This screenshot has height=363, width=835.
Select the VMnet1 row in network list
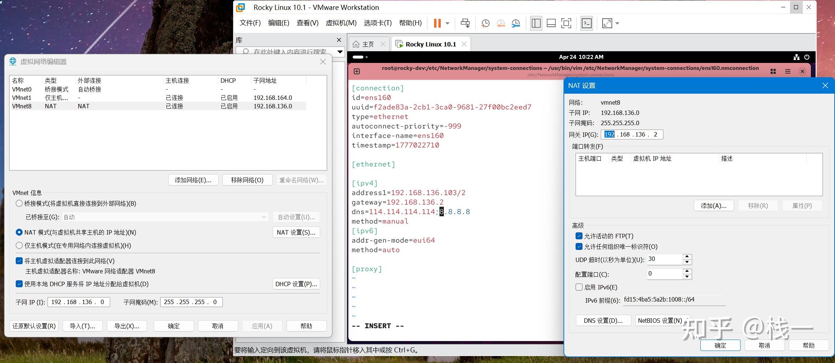157,98
